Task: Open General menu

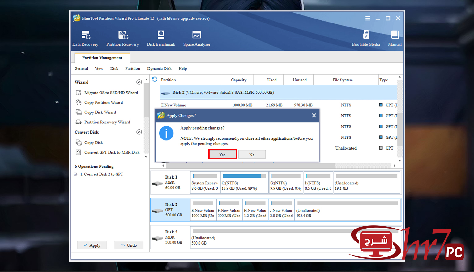Action: coord(81,68)
